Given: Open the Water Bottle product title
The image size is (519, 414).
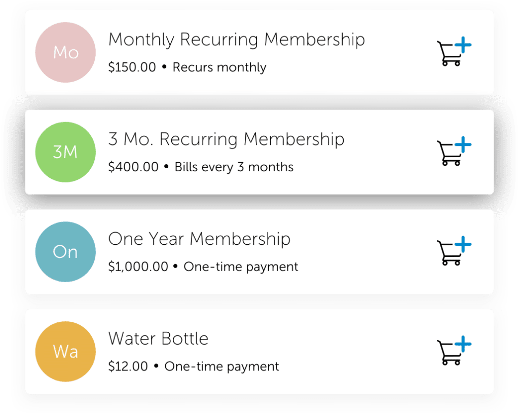Looking at the screenshot, I should click(158, 338).
